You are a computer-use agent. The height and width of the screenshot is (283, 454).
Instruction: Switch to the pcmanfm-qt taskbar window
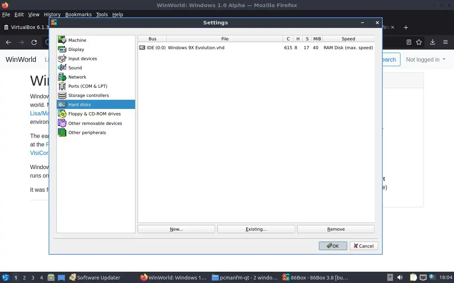245,278
